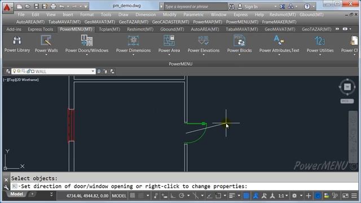The width and height of the screenshot is (361, 203).
Task: Open the Power Utilities tool
Action: pos(320,44)
